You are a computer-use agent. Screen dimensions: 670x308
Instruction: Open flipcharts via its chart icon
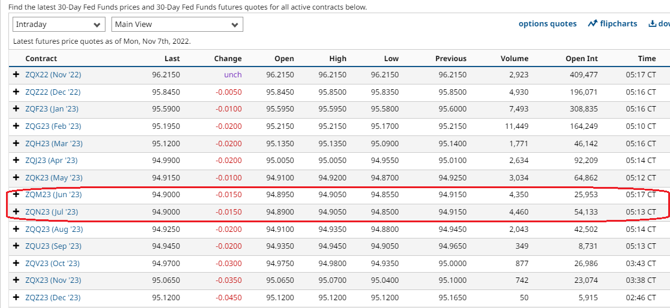(593, 24)
